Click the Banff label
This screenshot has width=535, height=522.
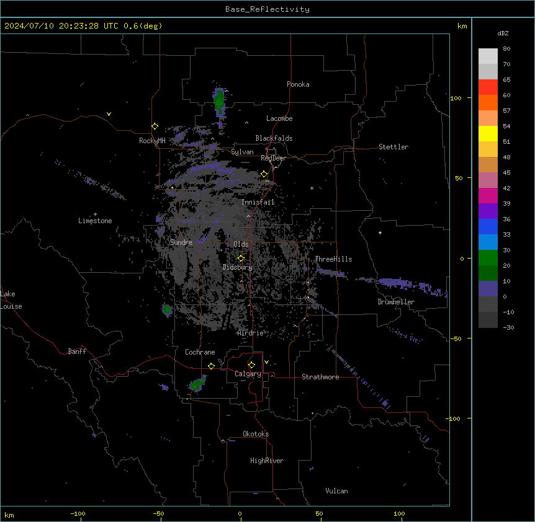tap(77, 352)
